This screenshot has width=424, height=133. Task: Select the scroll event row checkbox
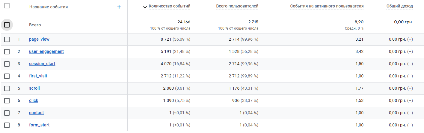click(7, 88)
